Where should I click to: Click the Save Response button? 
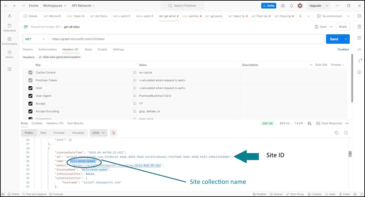[x=329, y=124]
